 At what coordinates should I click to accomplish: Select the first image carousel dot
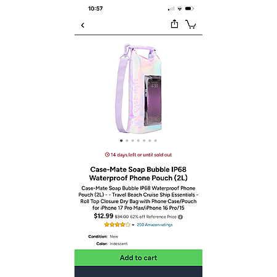121,140
